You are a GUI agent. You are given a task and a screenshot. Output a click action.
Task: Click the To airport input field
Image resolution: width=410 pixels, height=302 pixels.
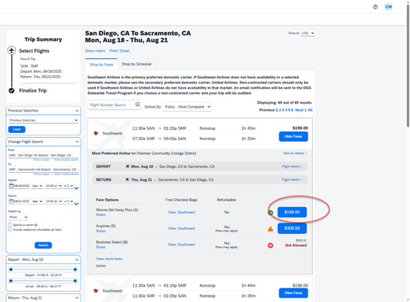pyautogui.click(x=43, y=169)
